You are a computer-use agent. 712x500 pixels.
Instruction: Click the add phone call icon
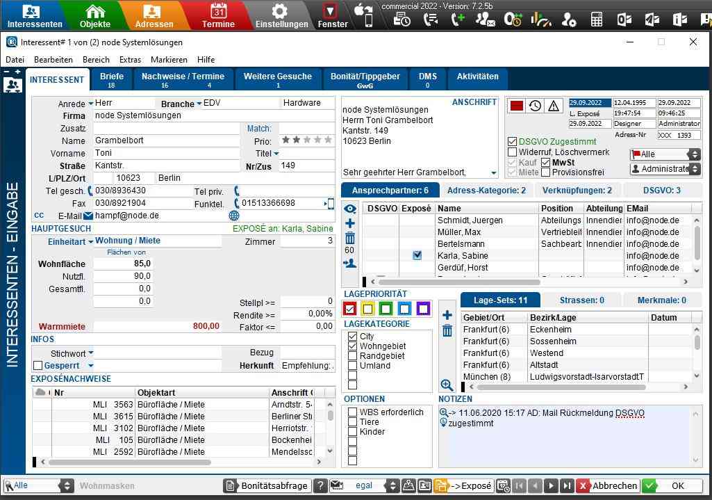(x=458, y=19)
